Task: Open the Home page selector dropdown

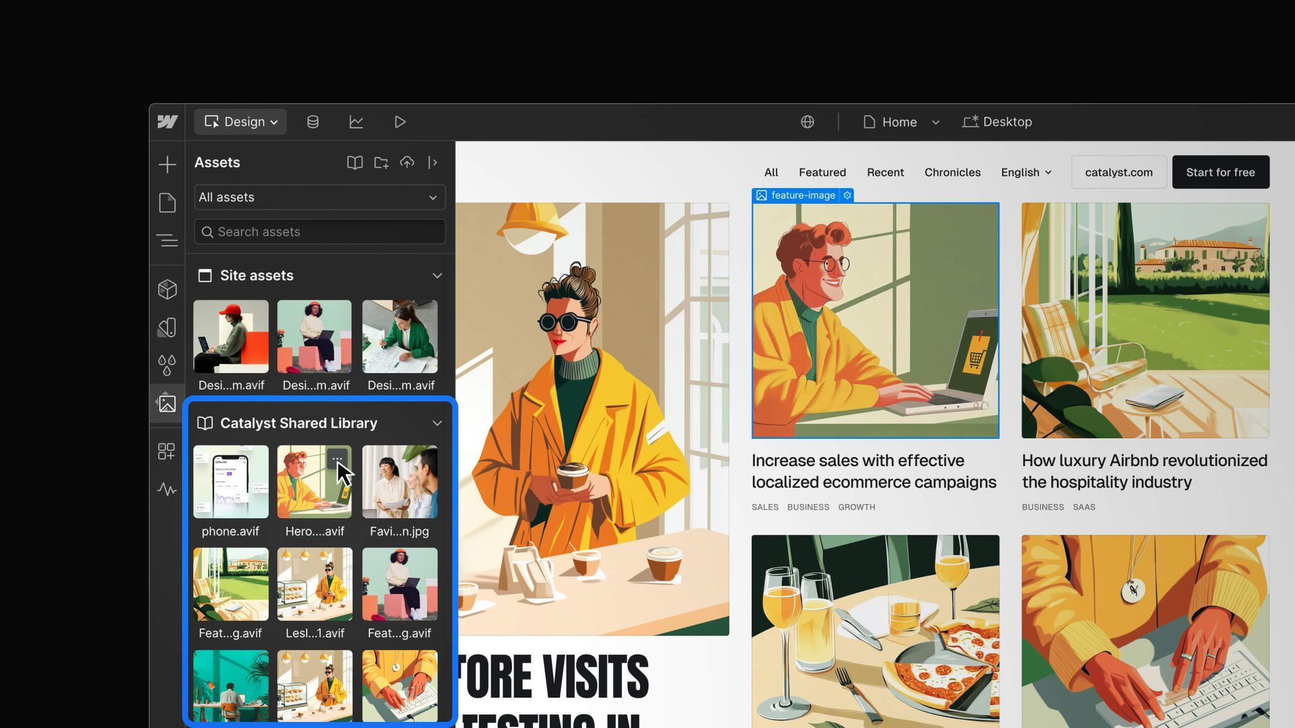Action: (x=936, y=122)
